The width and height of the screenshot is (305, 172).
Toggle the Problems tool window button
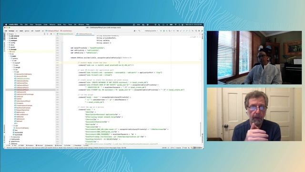click(x=30, y=145)
